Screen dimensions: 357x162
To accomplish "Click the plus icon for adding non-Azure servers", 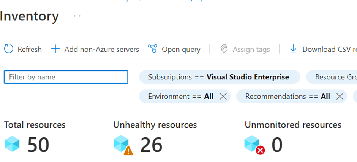I will 55,49.
